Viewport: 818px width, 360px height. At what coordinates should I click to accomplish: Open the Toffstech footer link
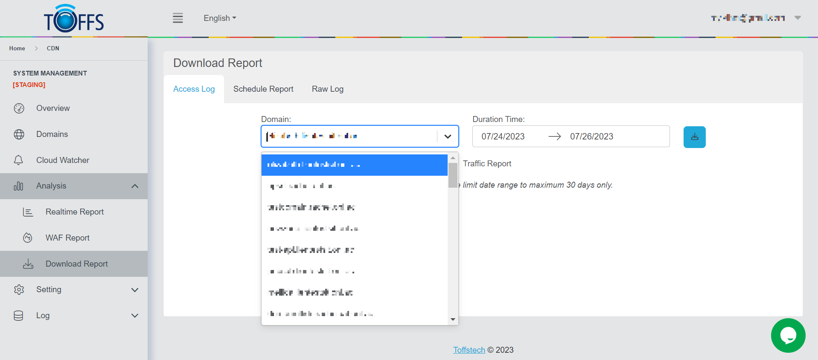pos(469,350)
